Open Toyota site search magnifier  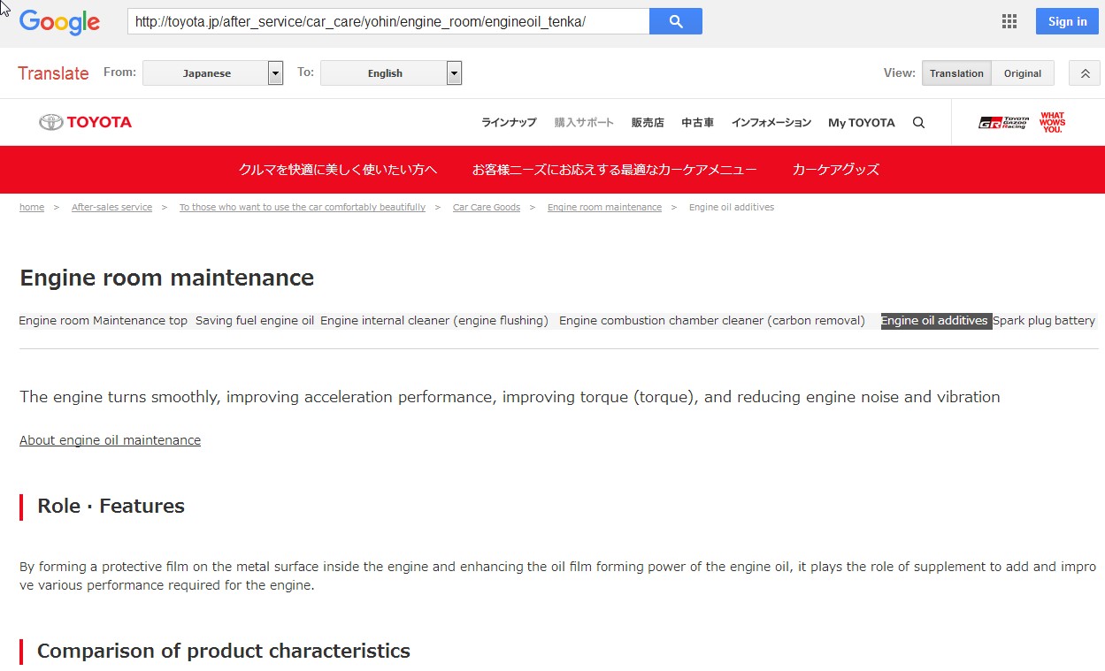point(918,123)
